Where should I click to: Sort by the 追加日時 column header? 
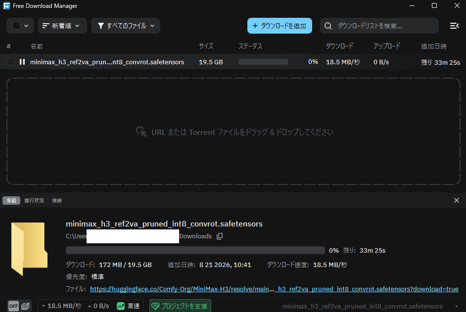(434, 46)
